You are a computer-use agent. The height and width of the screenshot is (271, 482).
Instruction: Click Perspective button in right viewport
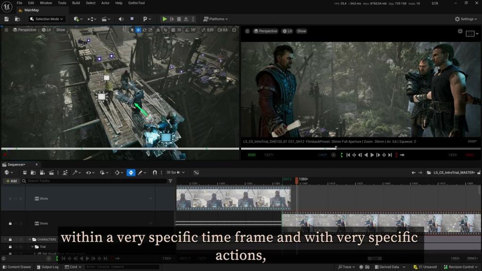pyautogui.click(x=265, y=31)
